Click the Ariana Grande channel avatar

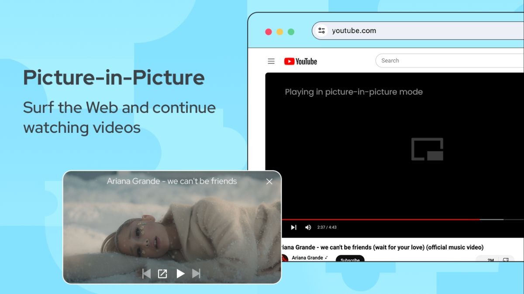click(x=284, y=258)
